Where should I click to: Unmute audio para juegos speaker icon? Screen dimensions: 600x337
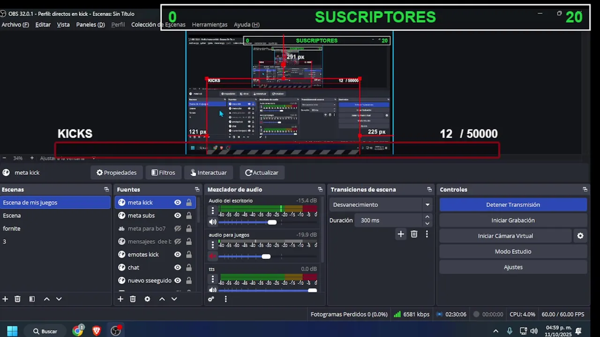point(213,256)
